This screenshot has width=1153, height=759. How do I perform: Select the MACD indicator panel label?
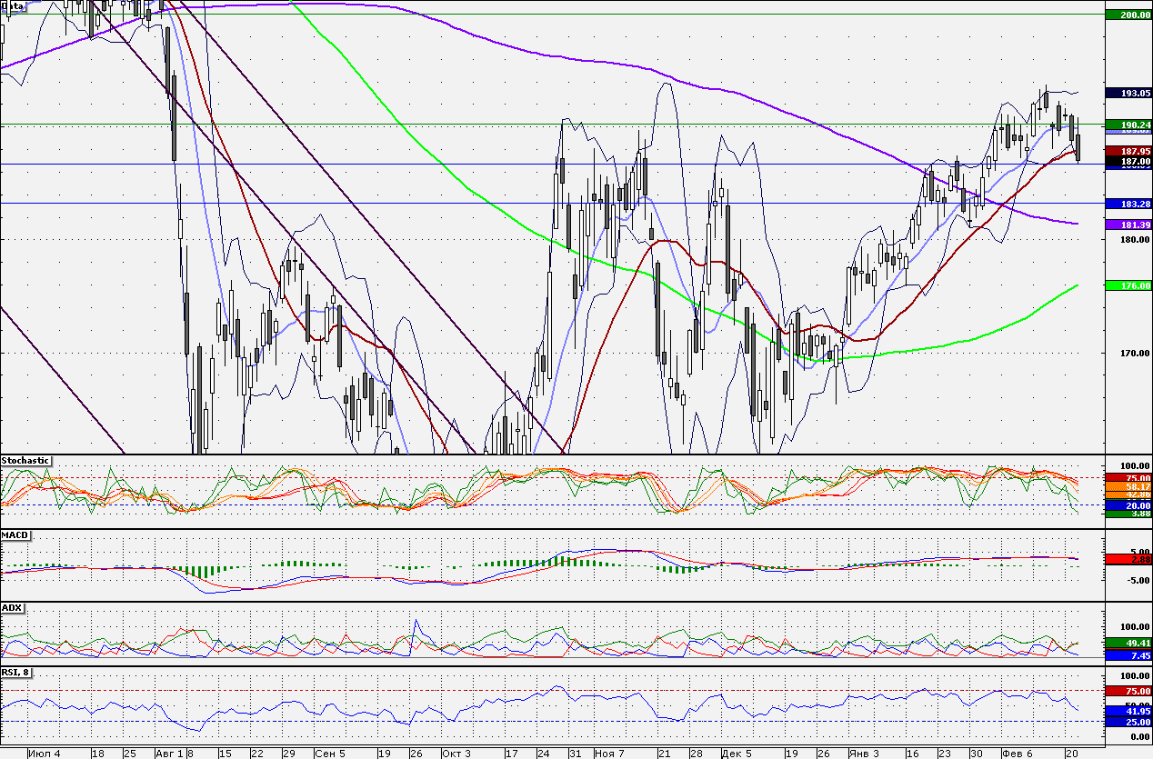pyautogui.click(x=15, y=535)
